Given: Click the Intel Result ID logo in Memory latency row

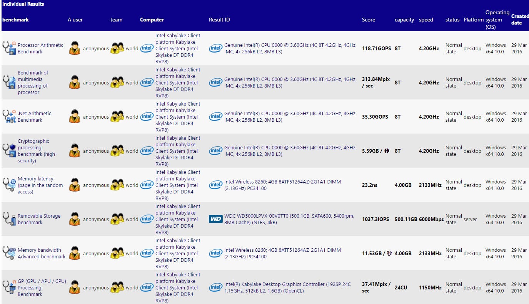Looking at the screenshot, I should point(215,185).
